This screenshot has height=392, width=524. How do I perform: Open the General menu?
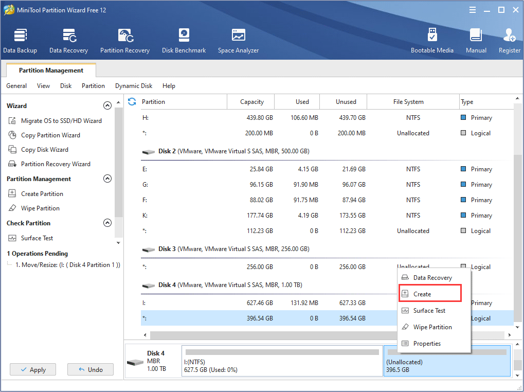tap(16, 86)
